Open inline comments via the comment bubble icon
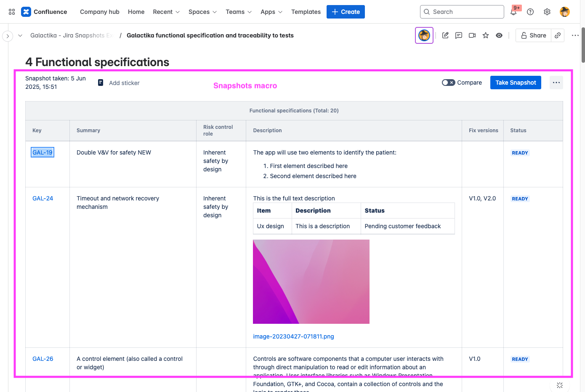This screenshot has width=585, height=392. click(458, 35)
